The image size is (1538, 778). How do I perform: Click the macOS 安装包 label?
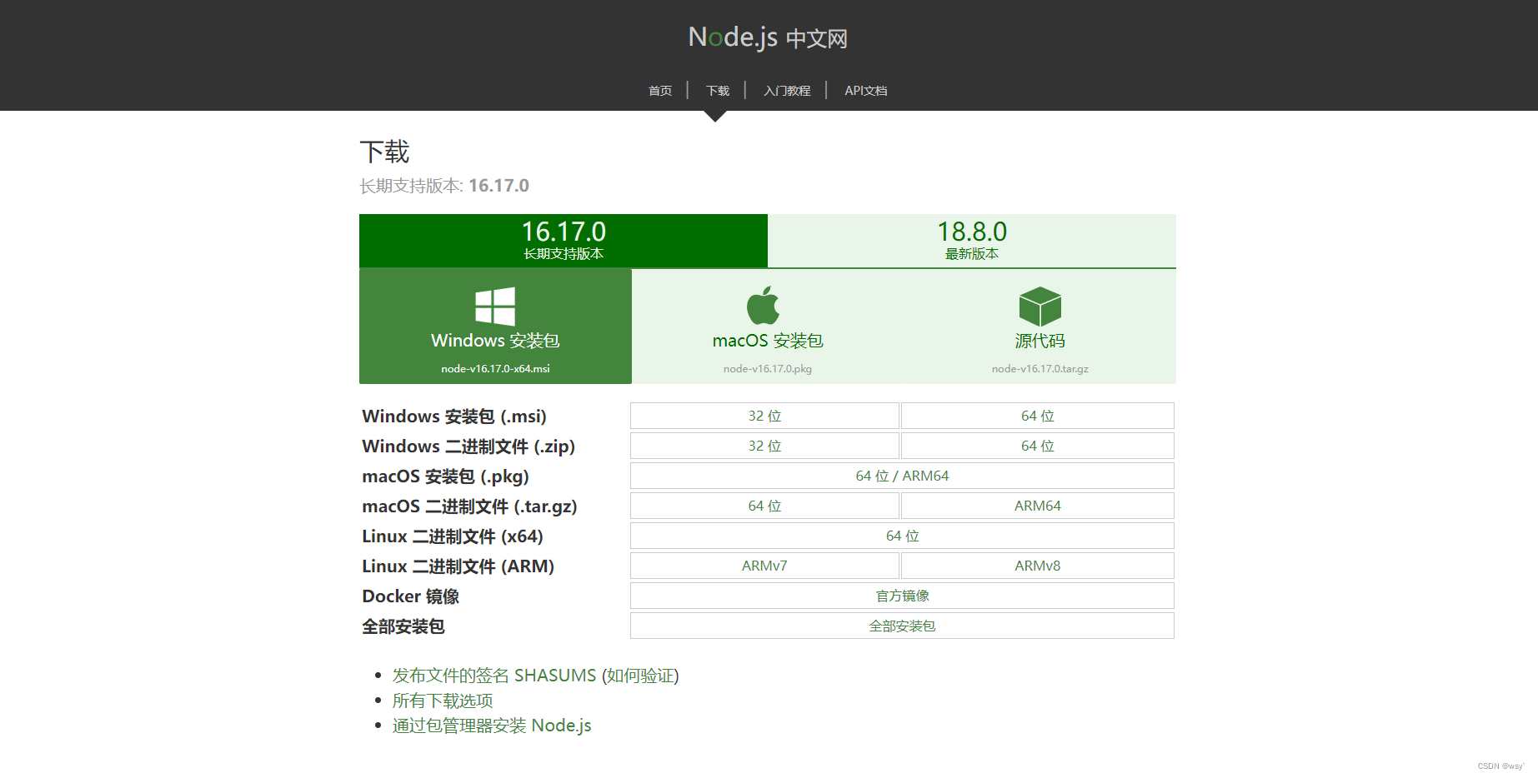(768, 341)
